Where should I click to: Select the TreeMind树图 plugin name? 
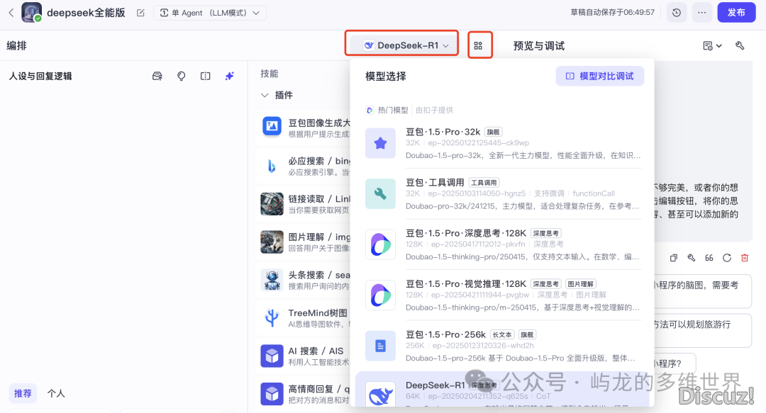pos(318,313)
